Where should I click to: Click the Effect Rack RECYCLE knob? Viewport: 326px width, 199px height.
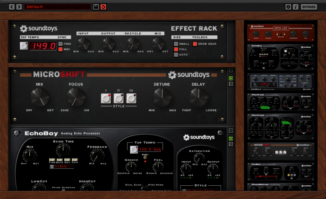coord(133,44)
